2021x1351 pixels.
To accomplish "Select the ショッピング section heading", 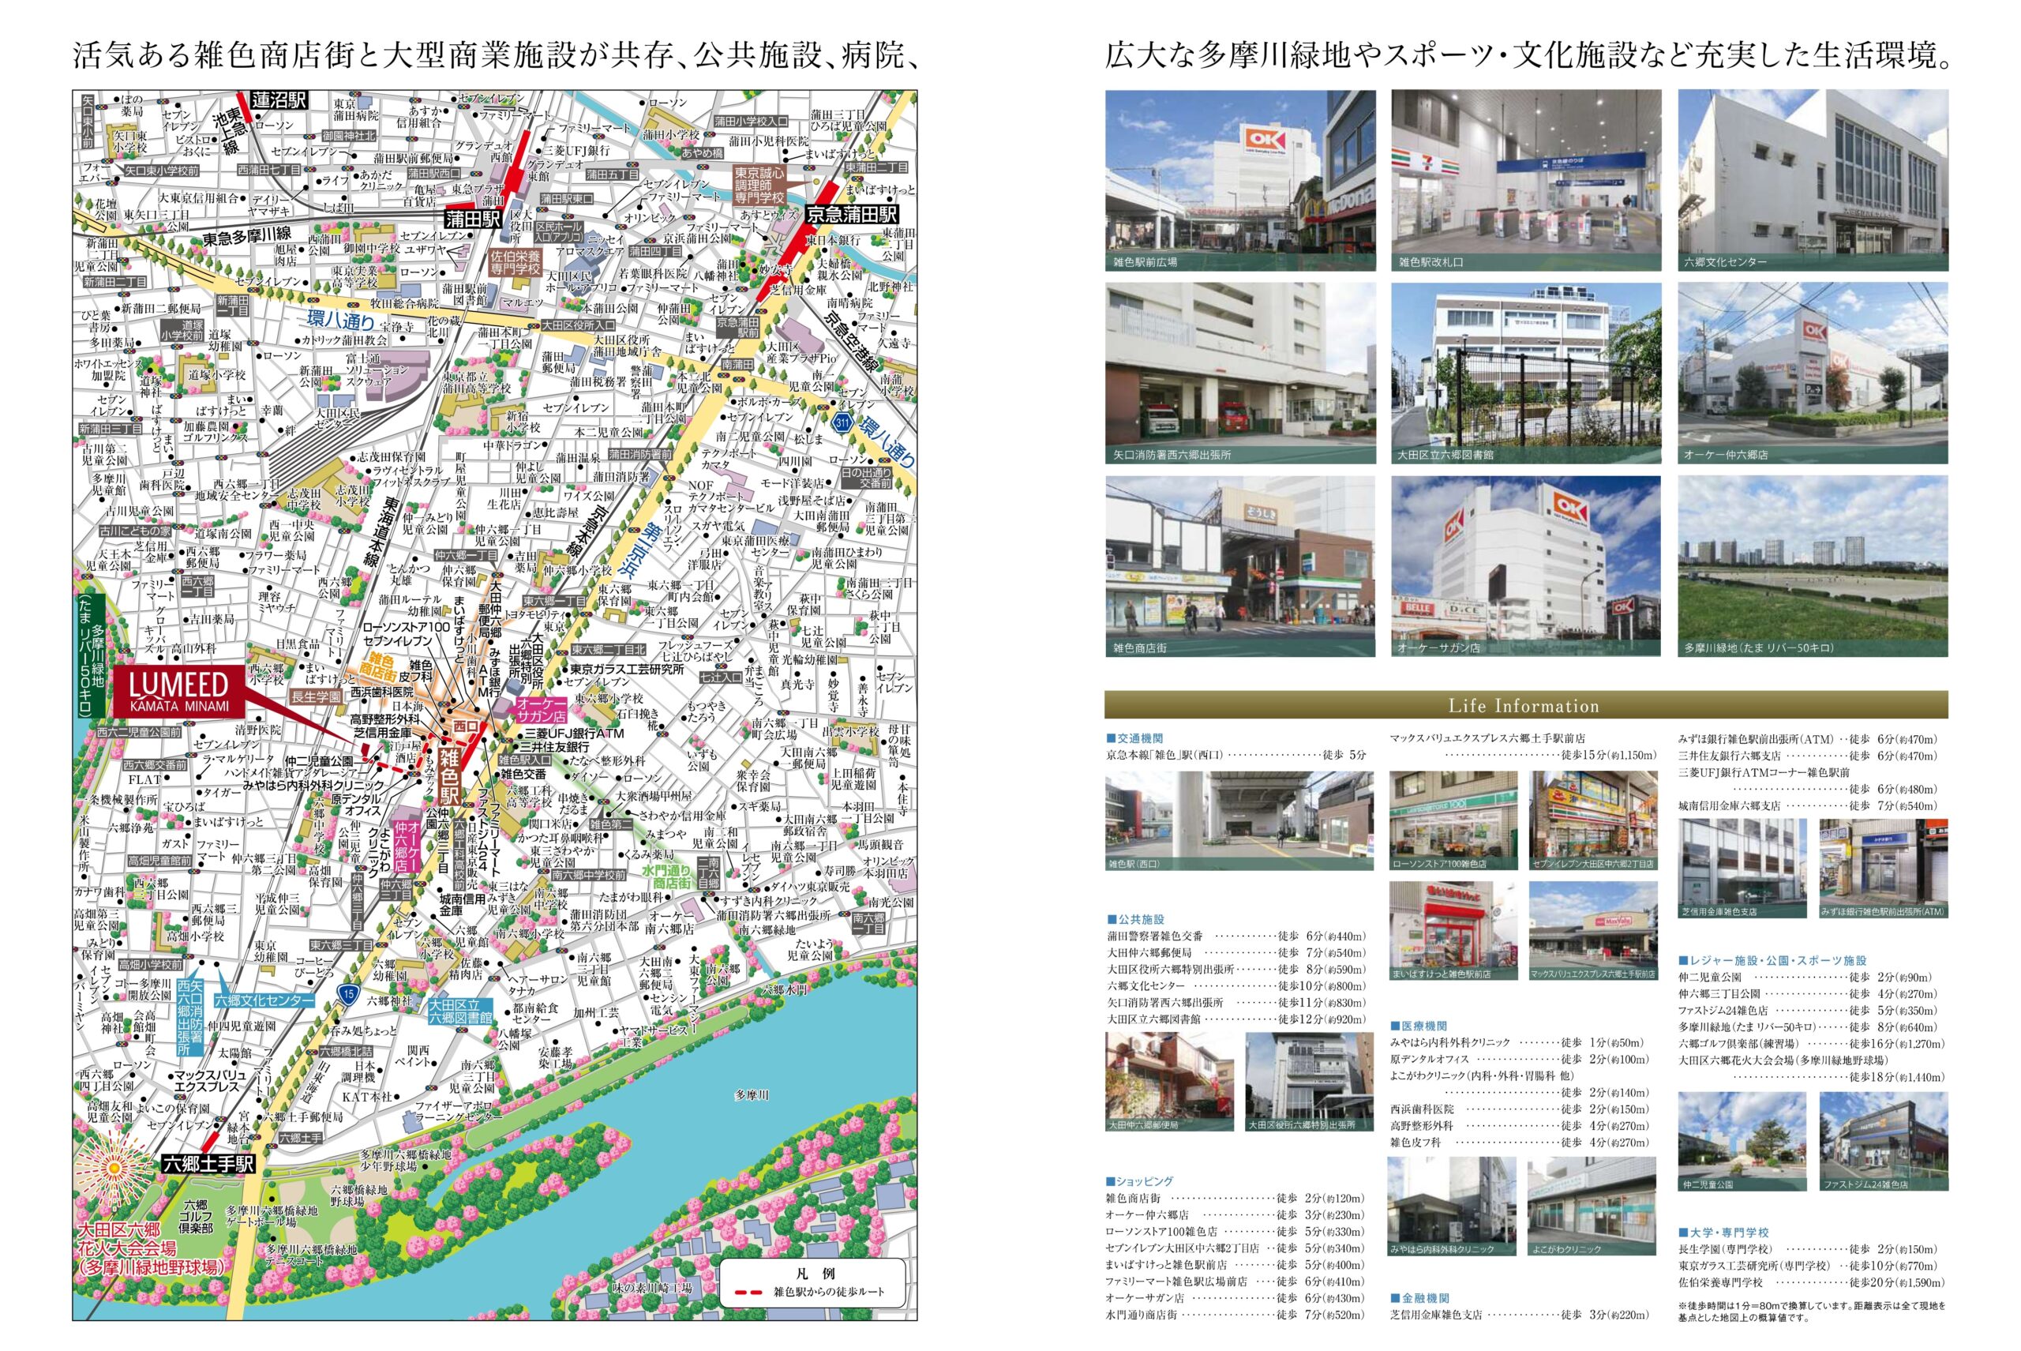I will (1140, 1181).
